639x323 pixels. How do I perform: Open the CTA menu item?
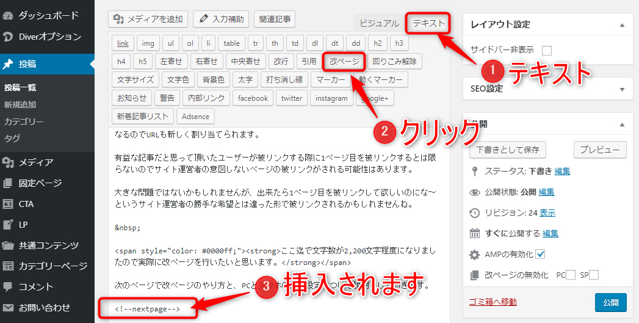pyautogui.click(x=26, y=204)
